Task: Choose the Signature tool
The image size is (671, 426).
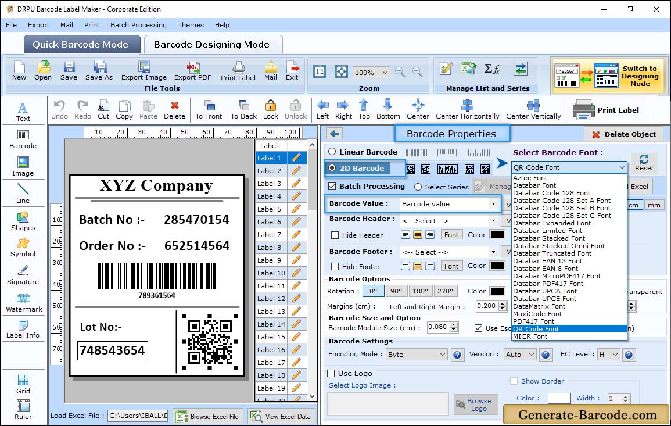Action: pyautogui.click(x=23, y=275)
